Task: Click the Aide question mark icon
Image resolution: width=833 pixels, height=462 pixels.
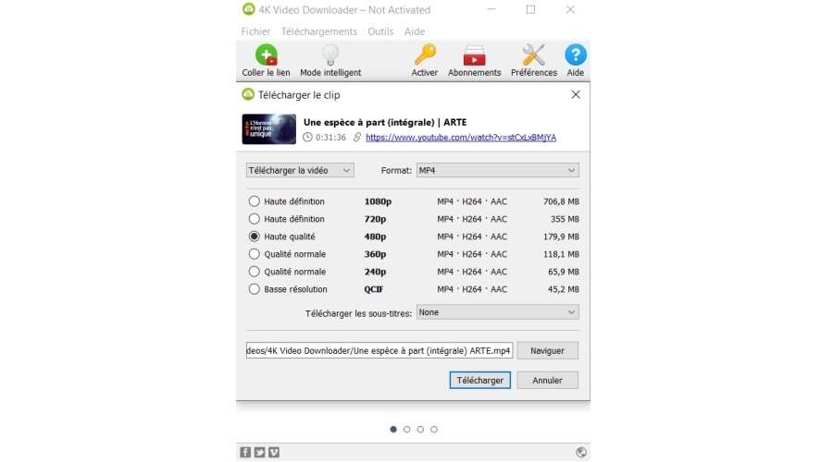Action: [575, 55]
